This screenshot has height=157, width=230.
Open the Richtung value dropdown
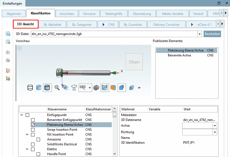215,132
